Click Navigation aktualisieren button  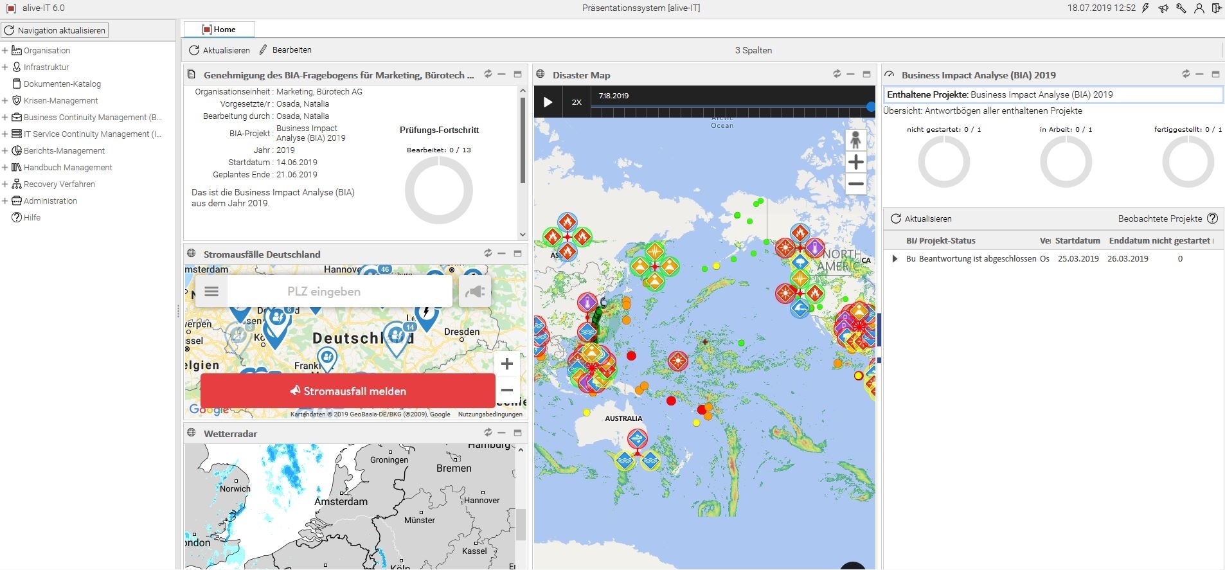(x=55, y=30)
